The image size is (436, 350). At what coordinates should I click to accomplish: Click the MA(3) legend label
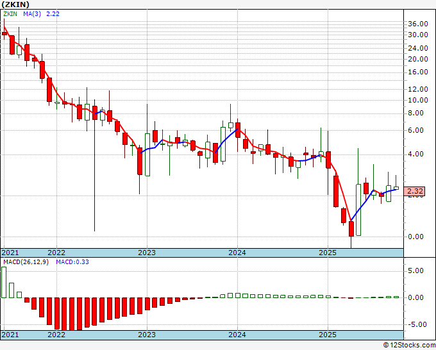[x=32, y=14]
